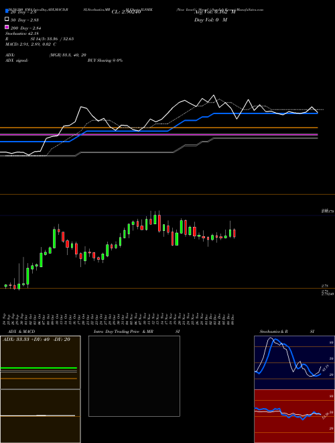Click the RSI 14/3 values line
Viewport: 335px width, 443px height.
point(40,39)
